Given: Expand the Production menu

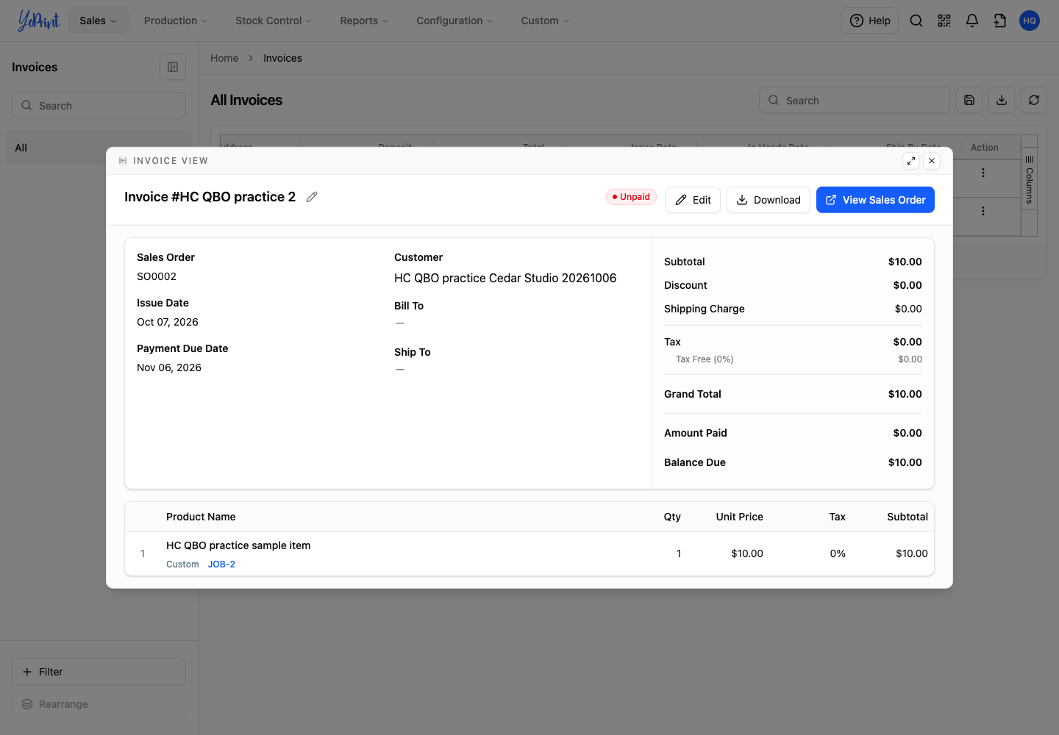Looking at the screenshot, I should click(x=176, y=21).
